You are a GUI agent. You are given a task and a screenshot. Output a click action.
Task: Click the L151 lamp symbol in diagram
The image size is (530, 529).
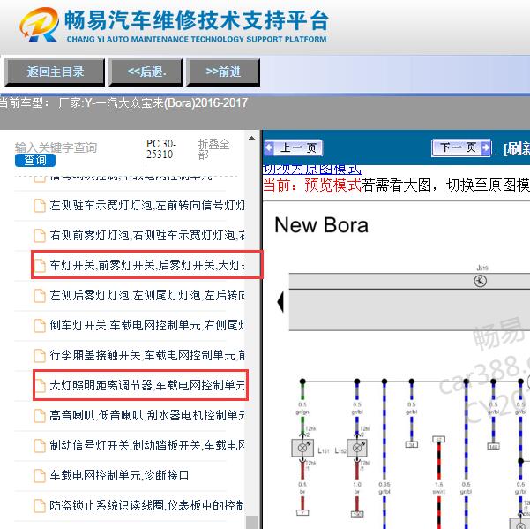302,448
